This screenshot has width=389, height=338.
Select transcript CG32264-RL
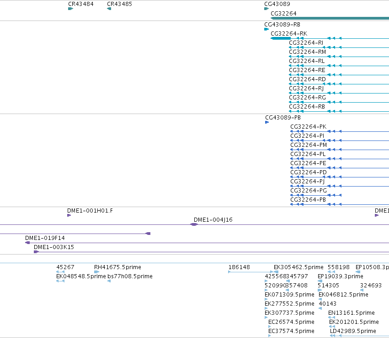(307, 61)
